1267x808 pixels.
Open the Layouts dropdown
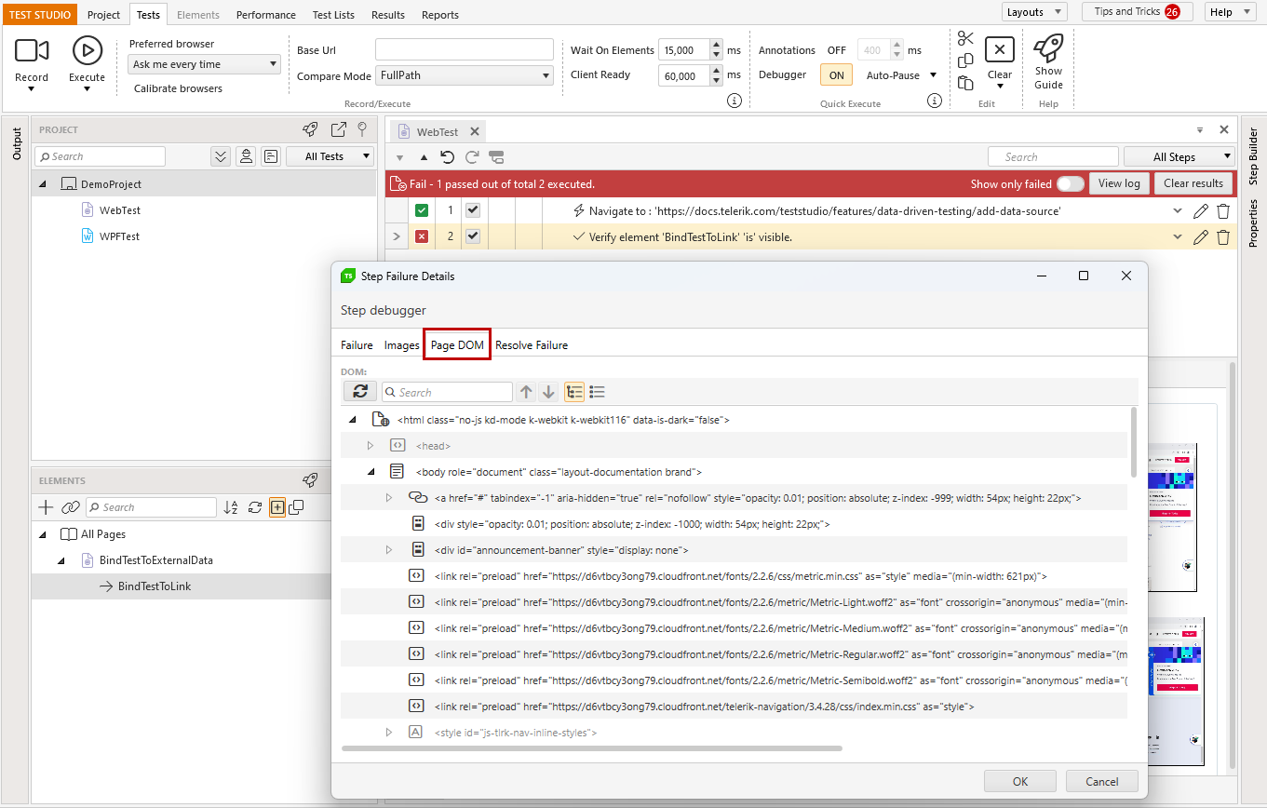click(x=1034, y=12)
